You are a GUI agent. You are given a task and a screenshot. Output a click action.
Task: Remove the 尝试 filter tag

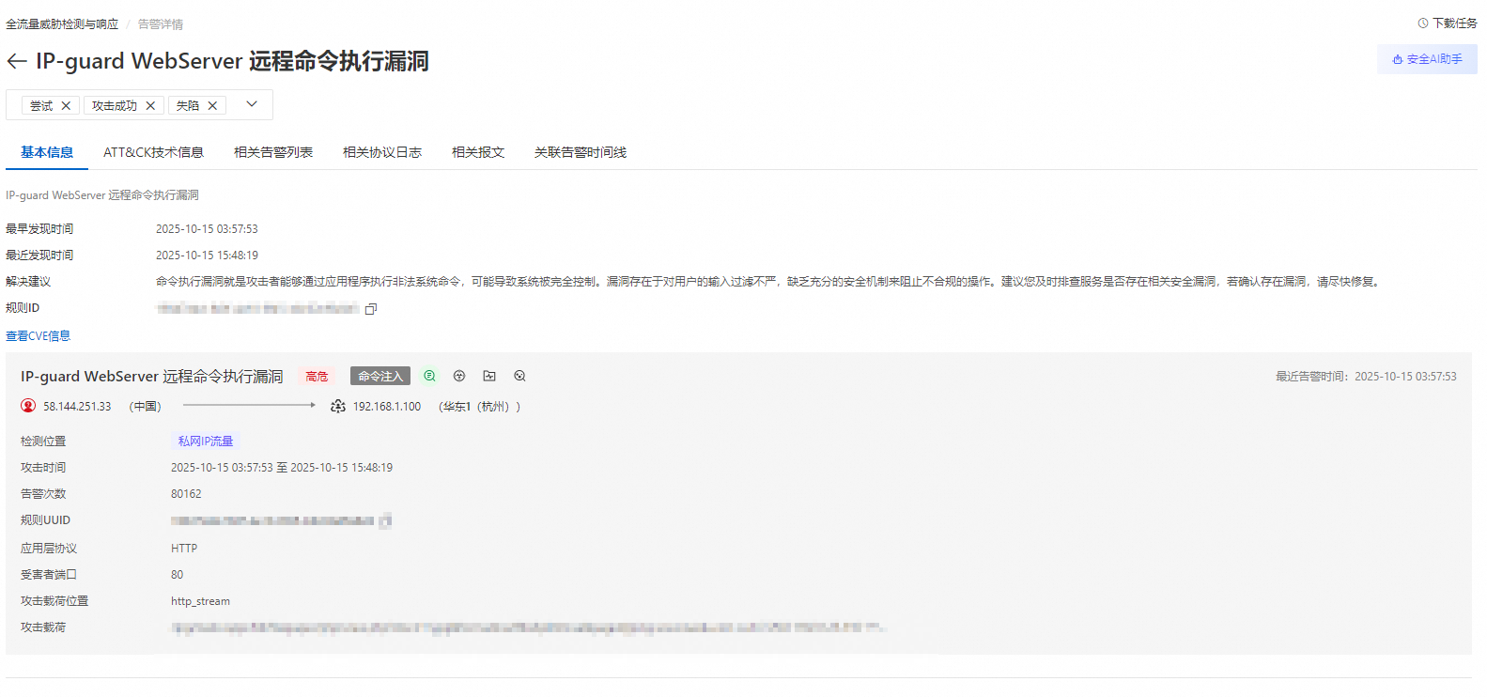pos(66,106)
